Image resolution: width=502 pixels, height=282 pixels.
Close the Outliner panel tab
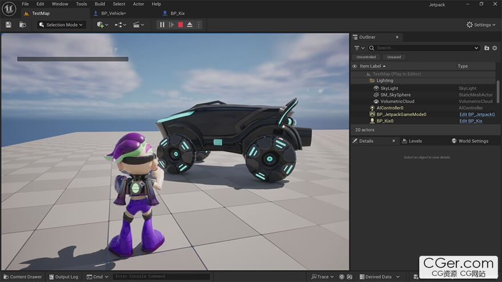tap(397, 37)
